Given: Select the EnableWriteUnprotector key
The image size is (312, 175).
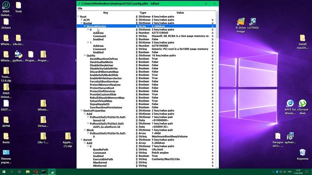Looking at the screenshot, I should tap(106, 78).
